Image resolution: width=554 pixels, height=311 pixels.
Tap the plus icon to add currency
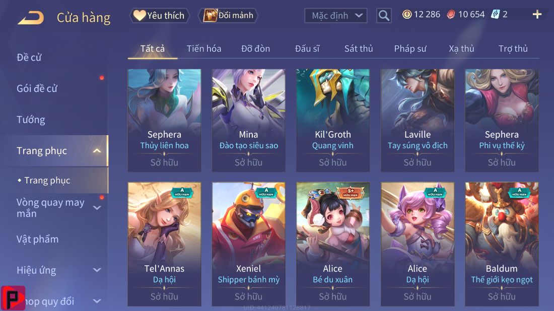537,15
